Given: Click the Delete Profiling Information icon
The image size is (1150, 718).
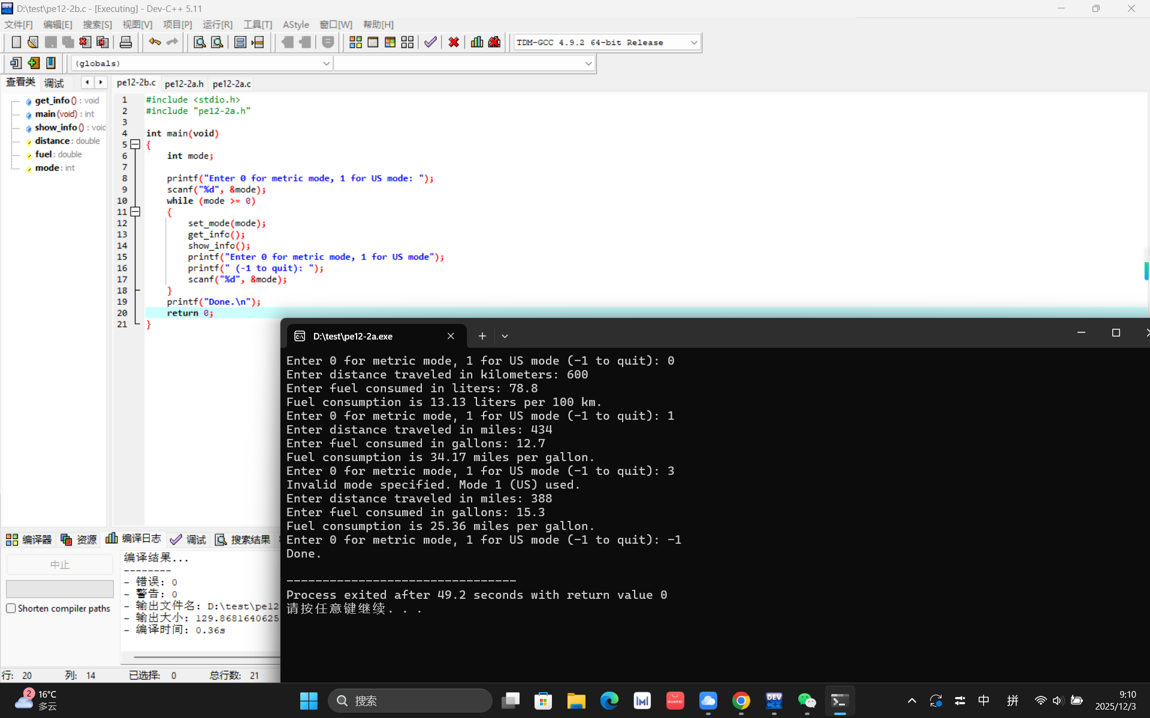Looking at the screenshot, I should (x=494, y=42).
